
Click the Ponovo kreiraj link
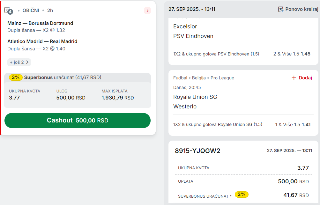tap(298, 9)
